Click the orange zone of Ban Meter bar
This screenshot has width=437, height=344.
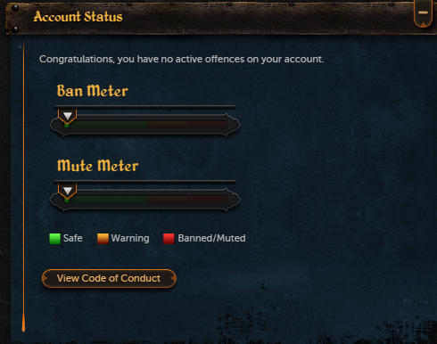pos(167,125)
